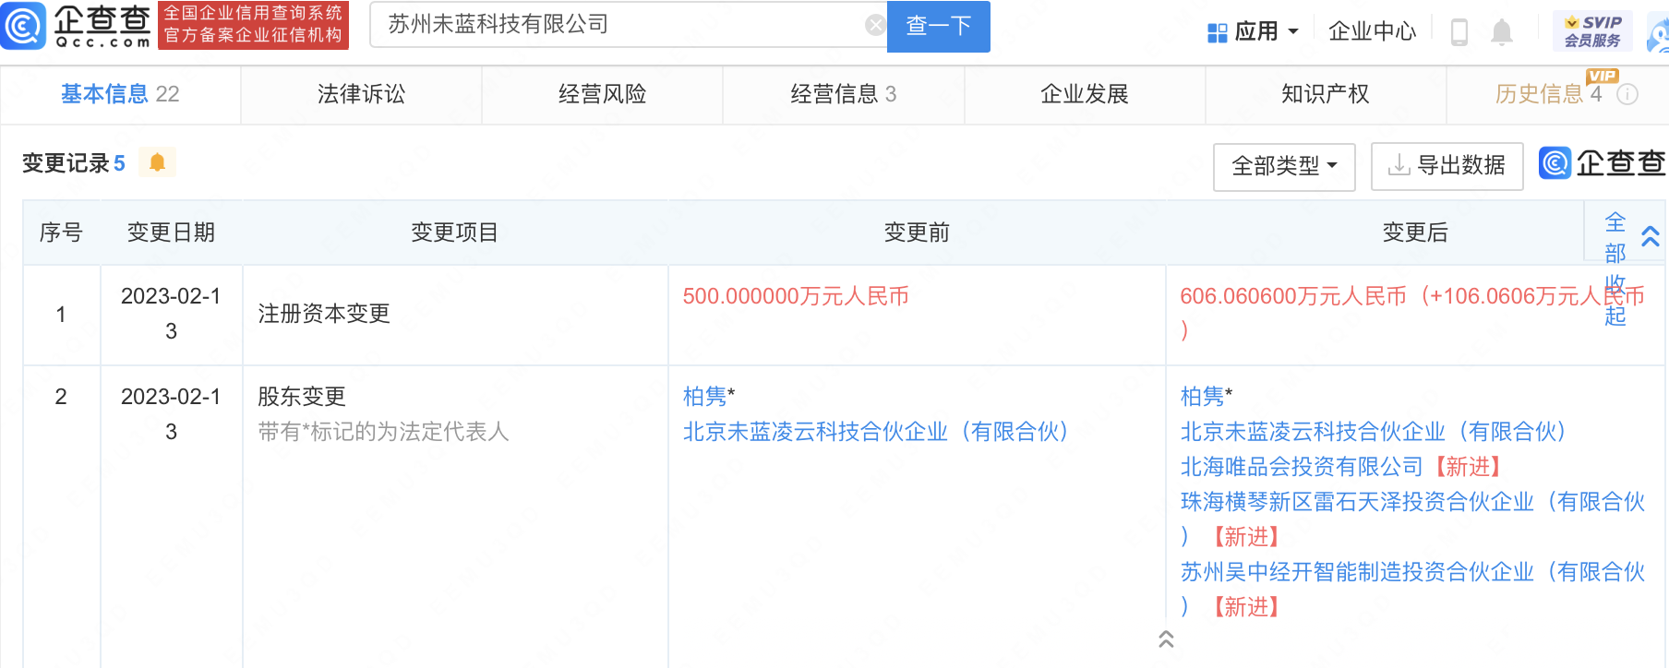Subscribe to change record alerts with the bell

click(157, 162)
